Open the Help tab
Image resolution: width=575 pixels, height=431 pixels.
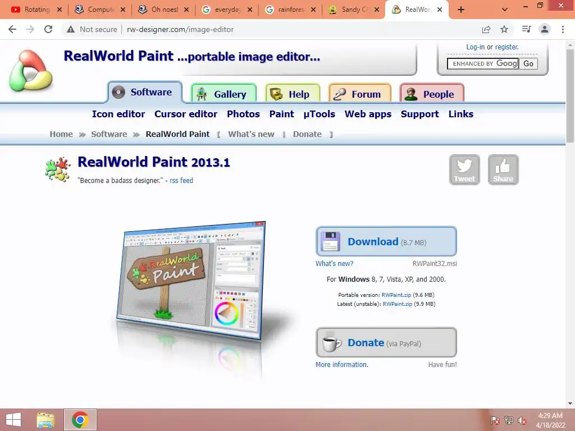coord(293,94)
